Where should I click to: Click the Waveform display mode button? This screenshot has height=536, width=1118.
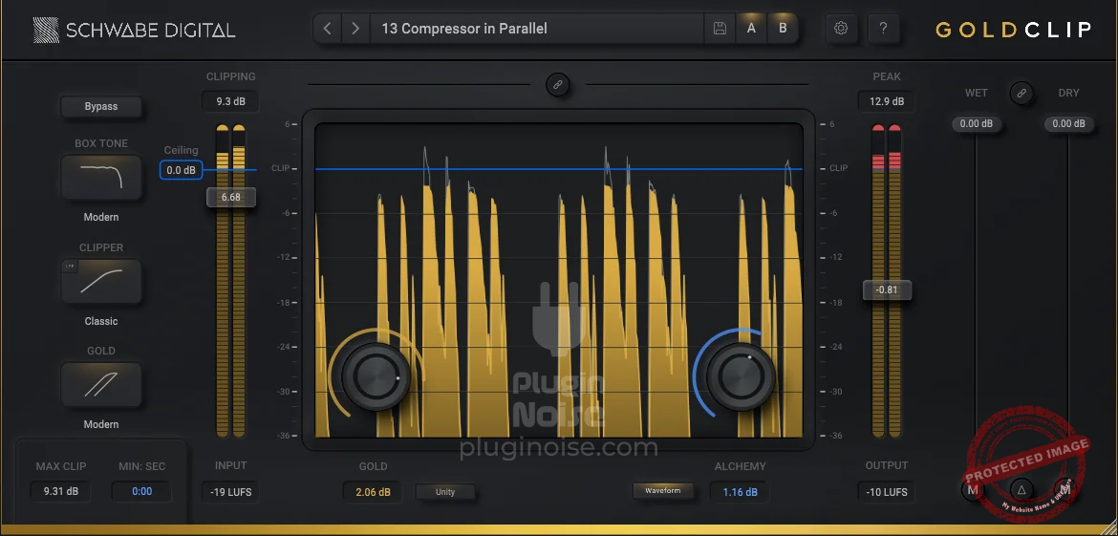click(x=662, y=491)
